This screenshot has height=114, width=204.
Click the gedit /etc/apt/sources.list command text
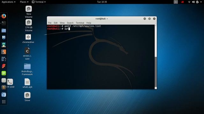tap(83, 26)
